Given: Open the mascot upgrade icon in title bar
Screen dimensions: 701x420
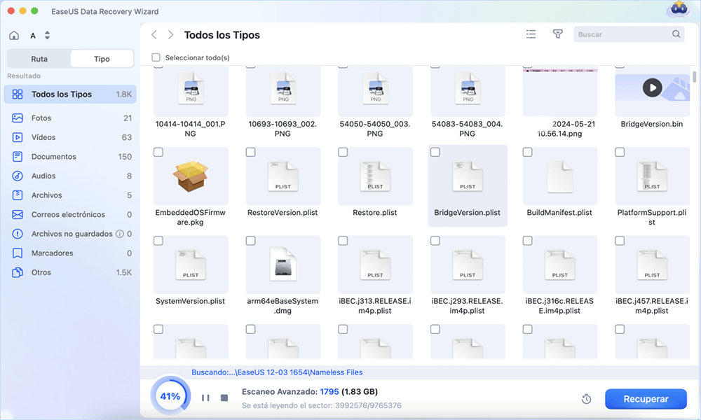Looking at the screenshot, I should click(x=679, y=9).
